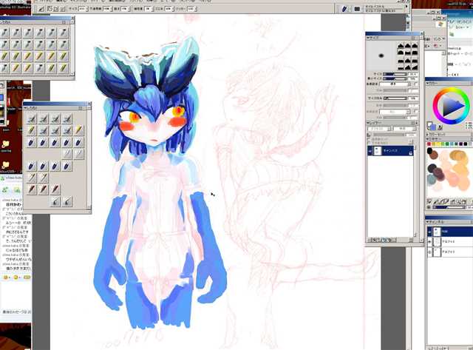Image resolution: width=473 pixels, height=350 pixels.
Task: Collapse the channel panel using its header triangle
Action: click(428, 221)
